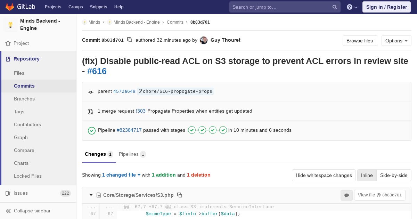This screenshot has width=417, height=219.
Task: Click the Repository document icon in sidebar
Action: point(8,59)
